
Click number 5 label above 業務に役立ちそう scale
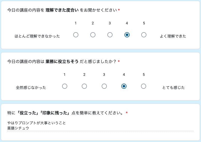pos(144,75)
